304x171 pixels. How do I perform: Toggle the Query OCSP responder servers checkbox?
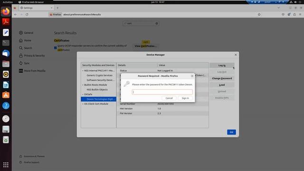pos(56,47)
